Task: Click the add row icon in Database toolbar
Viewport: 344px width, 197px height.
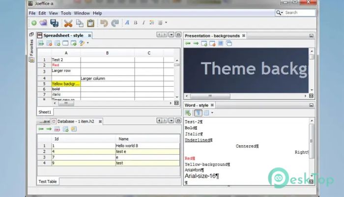Action: point(65,129)
